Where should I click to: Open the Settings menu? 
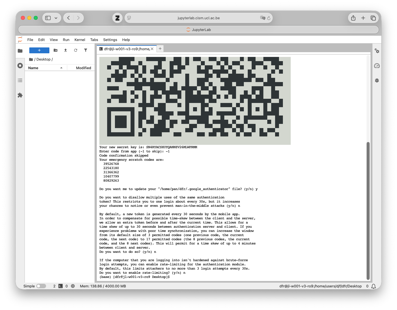point(110,40)
